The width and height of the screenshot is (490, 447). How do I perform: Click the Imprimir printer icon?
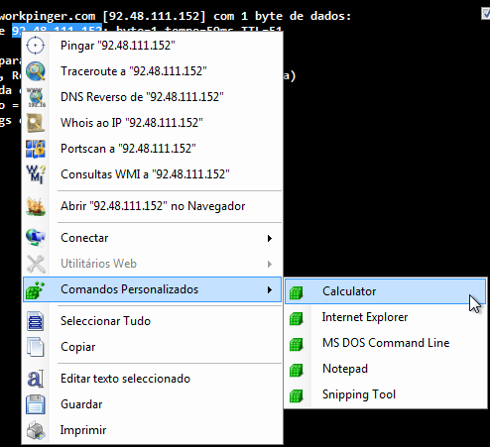point(36,430)
